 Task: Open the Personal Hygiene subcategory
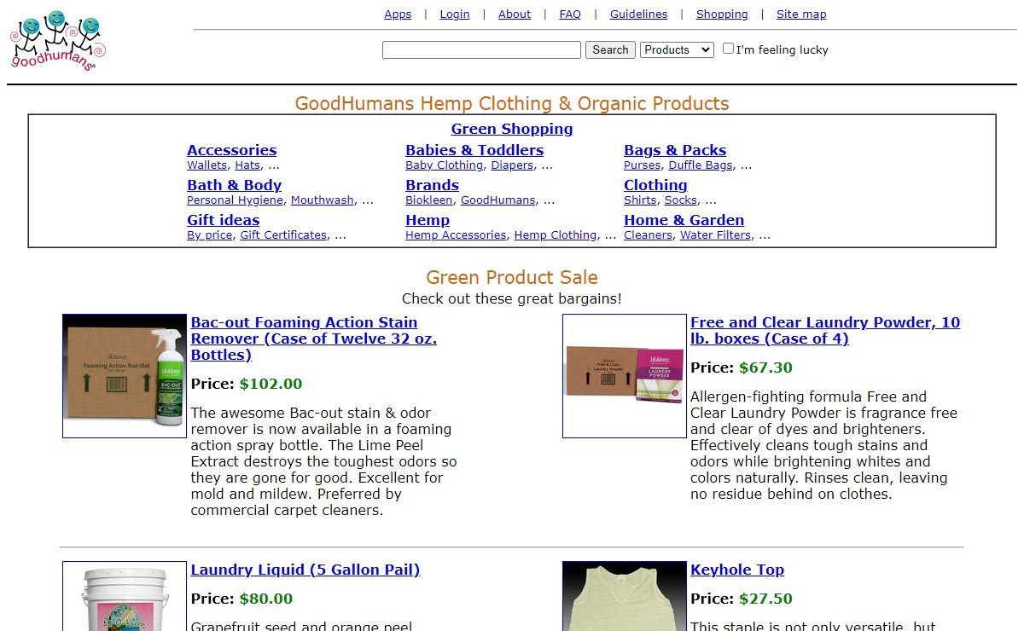click(x=235, y=200)
